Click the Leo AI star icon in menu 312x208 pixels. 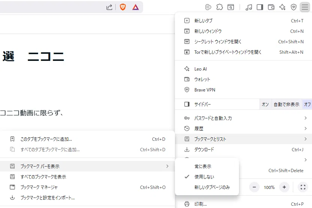(187, 69)
